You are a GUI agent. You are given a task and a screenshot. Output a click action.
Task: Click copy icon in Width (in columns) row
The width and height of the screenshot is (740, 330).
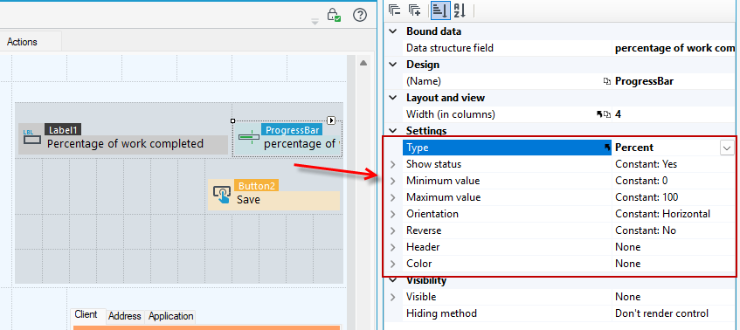[x=607, y=114]
